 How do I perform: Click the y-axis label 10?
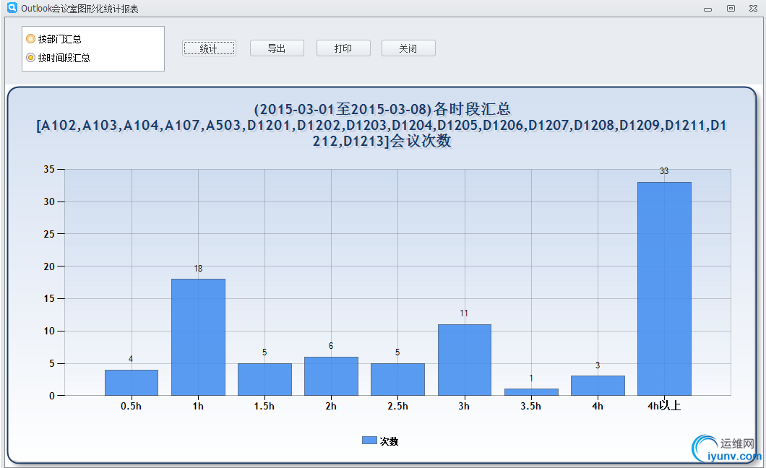point(49,331)
